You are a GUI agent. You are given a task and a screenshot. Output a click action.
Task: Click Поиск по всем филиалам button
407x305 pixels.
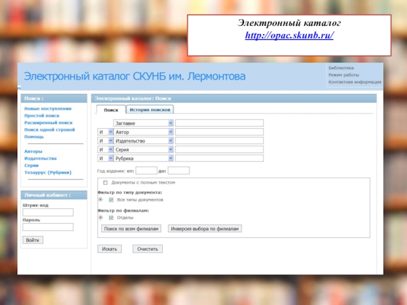coord(132,229)
